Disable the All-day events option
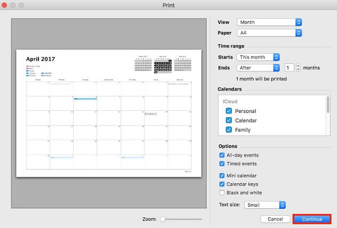Screen dimensions: 337x228 [222, 155]
